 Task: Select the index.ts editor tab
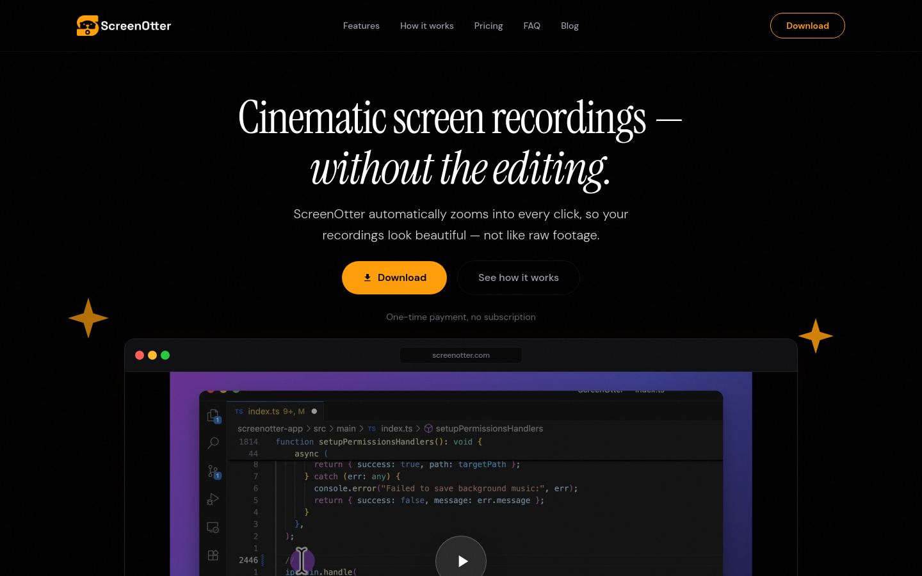pos(275,412)
